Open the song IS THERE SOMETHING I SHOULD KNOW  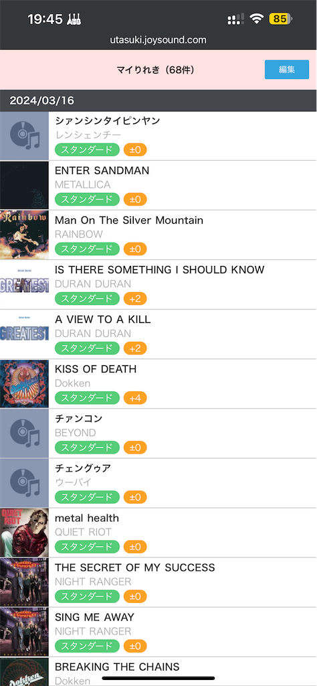(159, 269)
